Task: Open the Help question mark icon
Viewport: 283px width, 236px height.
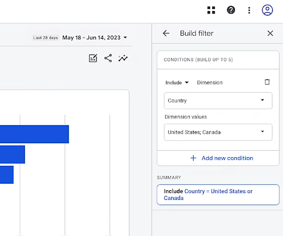Action: pyautogui.click(x=231, y=10)
